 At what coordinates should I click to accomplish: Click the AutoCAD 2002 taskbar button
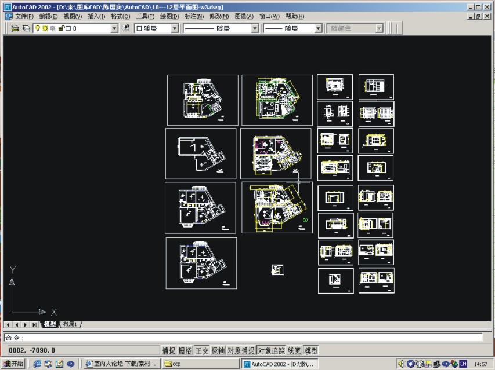pyautogui.click(x=280, y=364)
